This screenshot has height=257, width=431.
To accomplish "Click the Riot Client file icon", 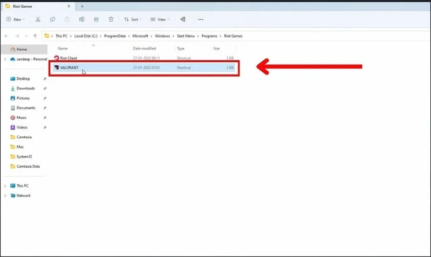I will pyautogui.click(x=56, y=58).
